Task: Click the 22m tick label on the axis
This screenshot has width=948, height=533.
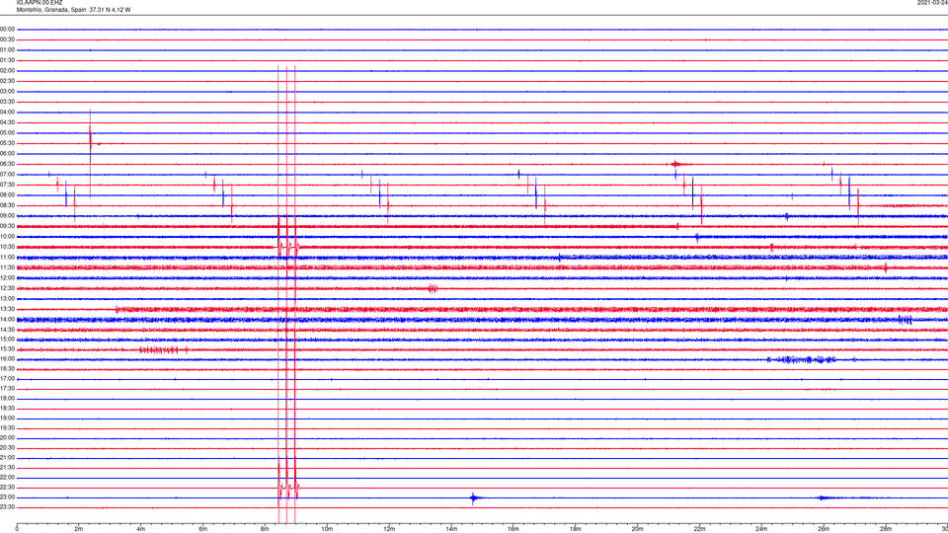Action: 699,529
